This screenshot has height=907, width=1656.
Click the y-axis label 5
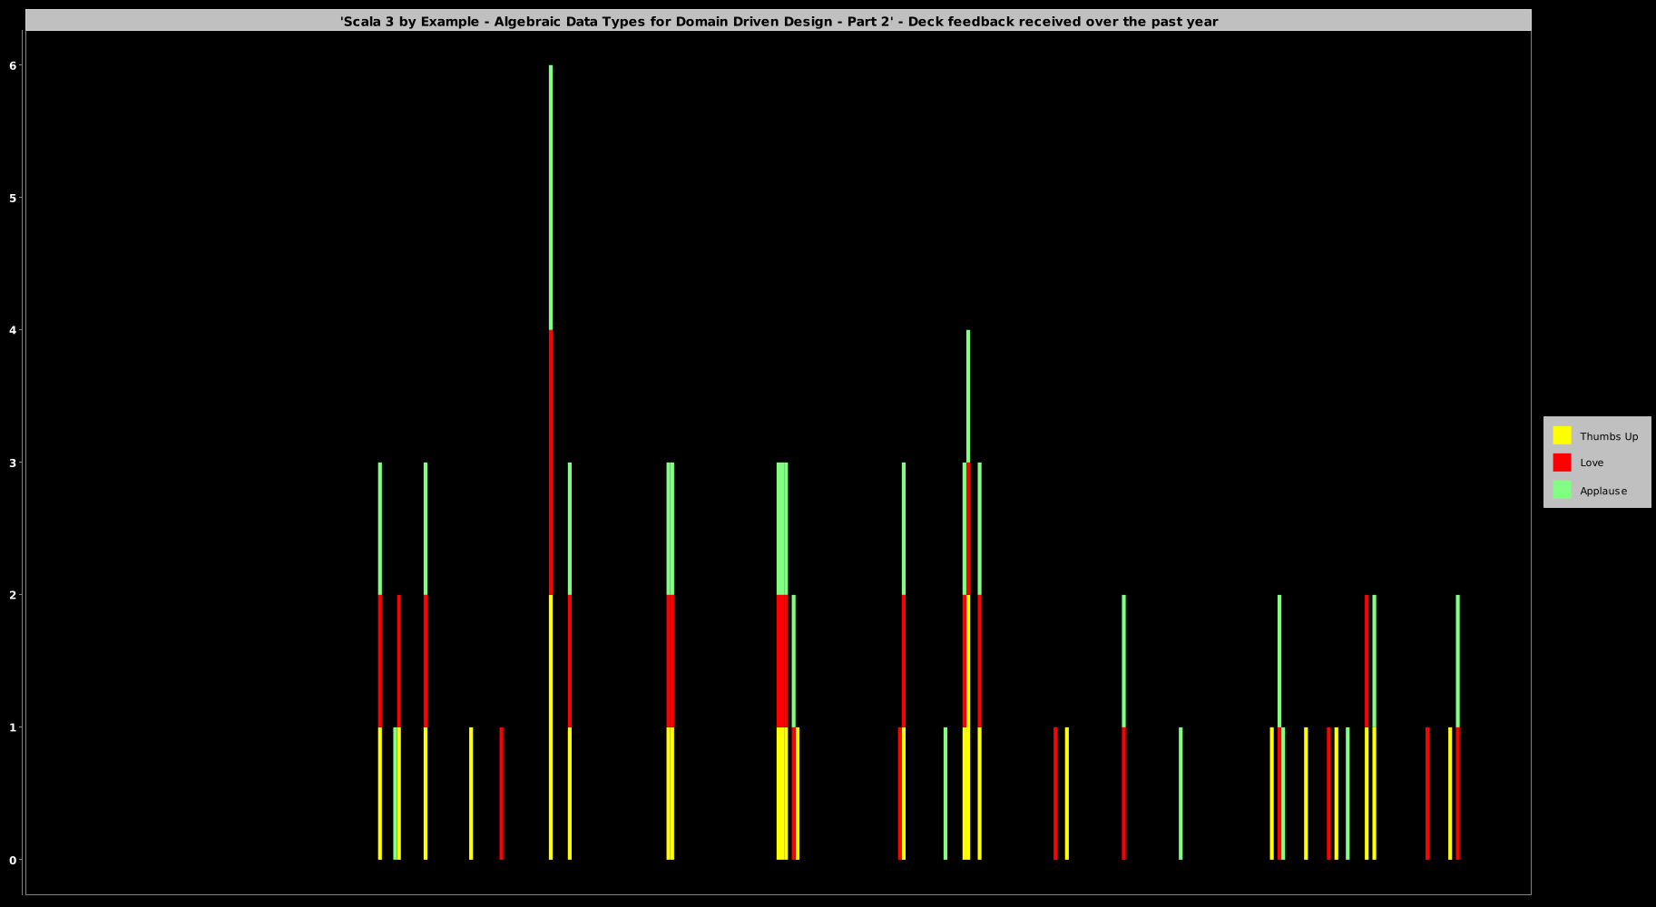[14, 198]
